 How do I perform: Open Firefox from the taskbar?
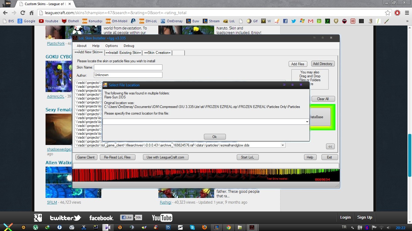pyautogui.click(x=204, y=227)
